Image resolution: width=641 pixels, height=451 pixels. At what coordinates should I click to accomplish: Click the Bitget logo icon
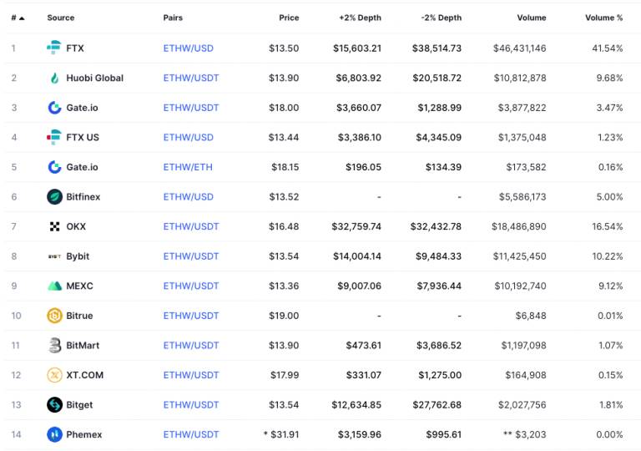[54, 405]
